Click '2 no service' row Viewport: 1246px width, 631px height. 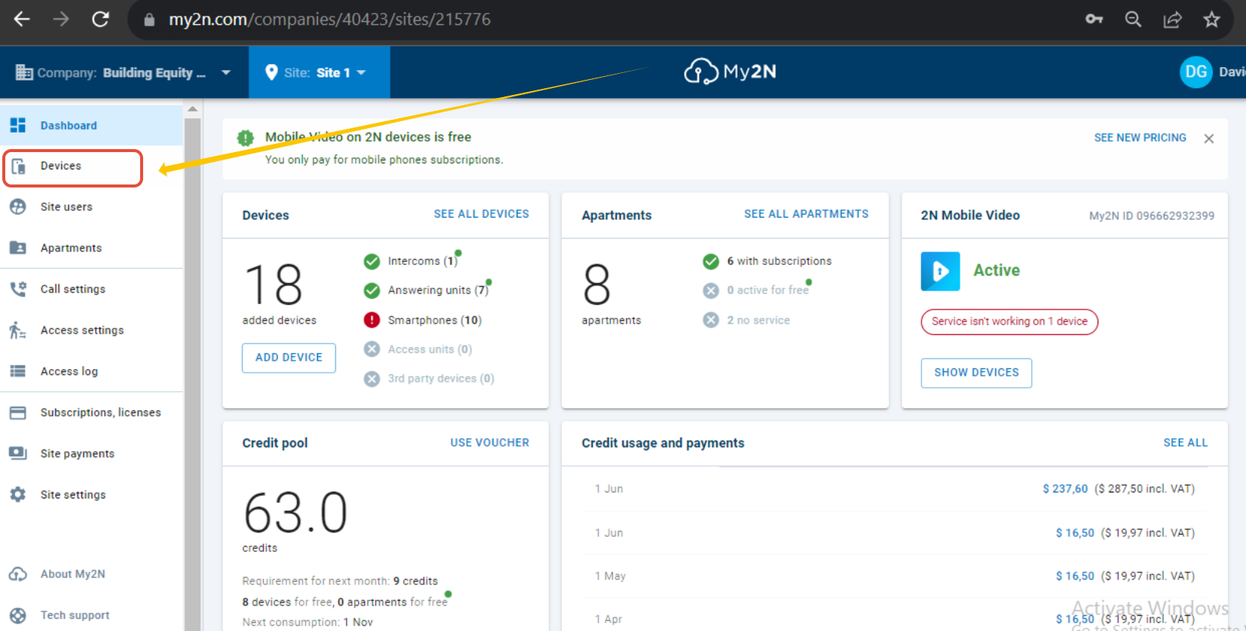click(747, 320)
